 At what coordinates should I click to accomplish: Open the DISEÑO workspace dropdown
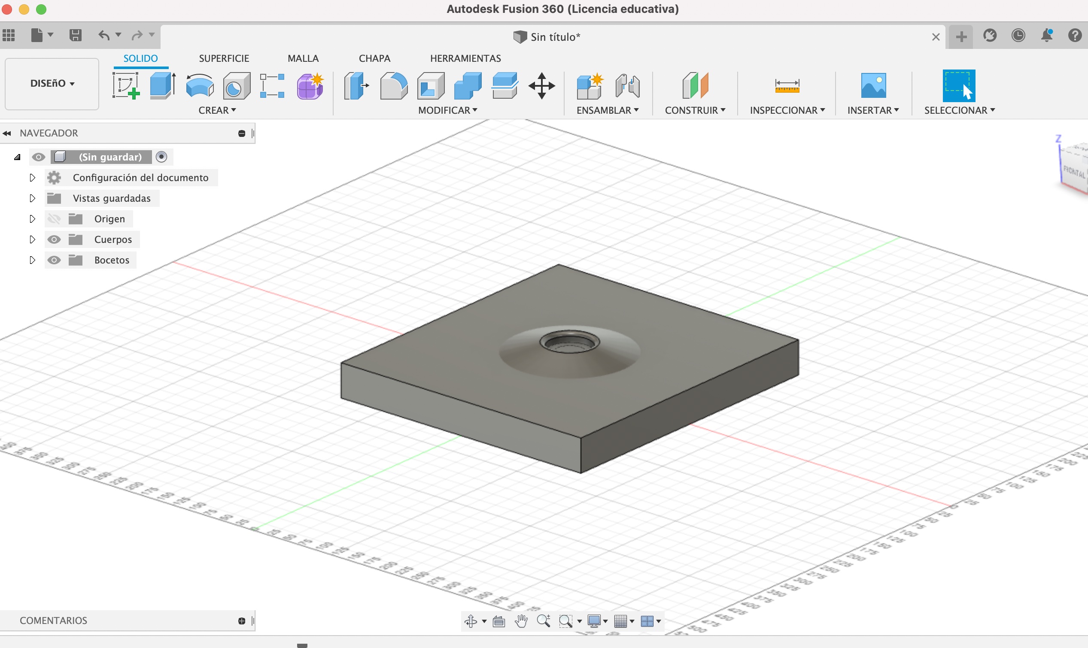click(x=52, y=83)
